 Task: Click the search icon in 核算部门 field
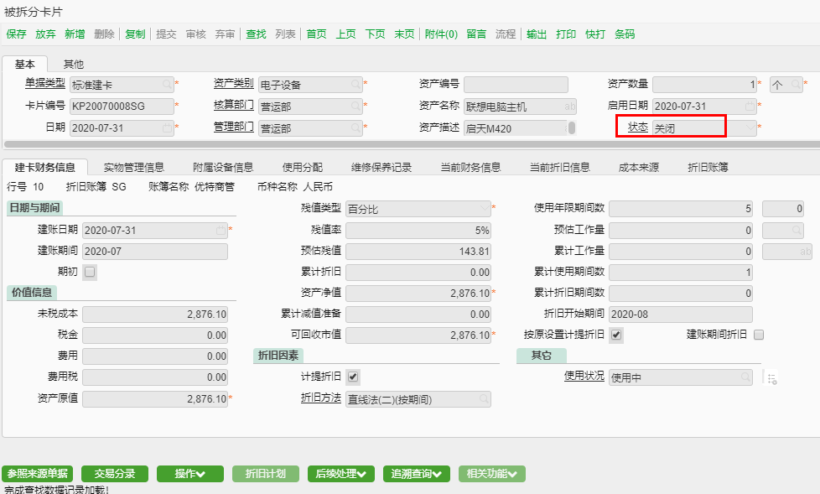click(x=356, y=107)
